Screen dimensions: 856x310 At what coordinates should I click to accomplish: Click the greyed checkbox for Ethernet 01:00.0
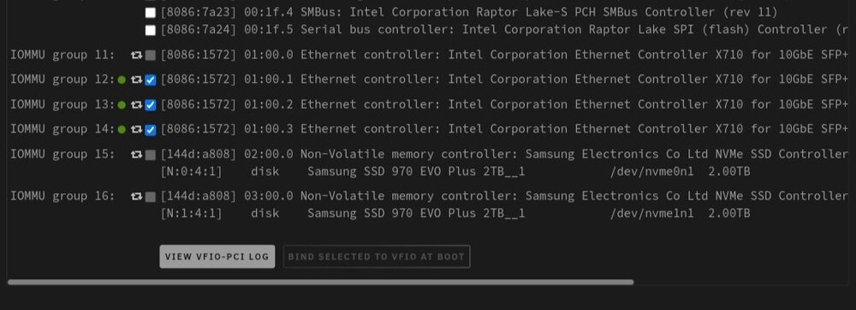pyautogui.click(x=150, y=55)
